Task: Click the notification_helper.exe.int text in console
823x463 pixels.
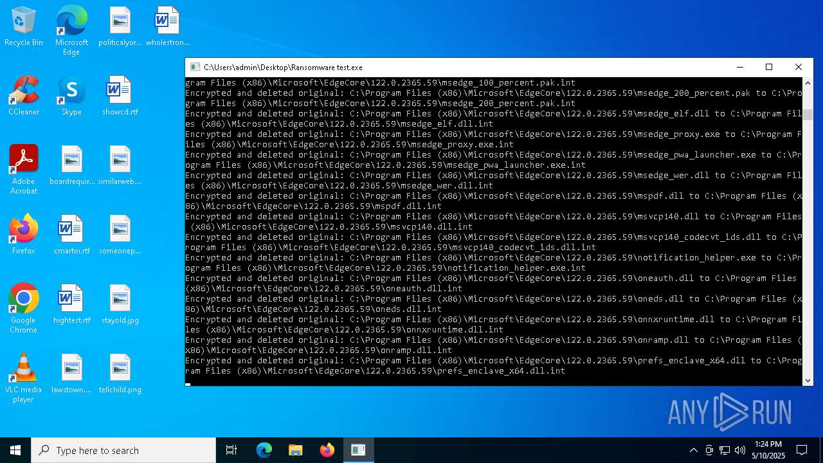Action: [x=516, y=268]
